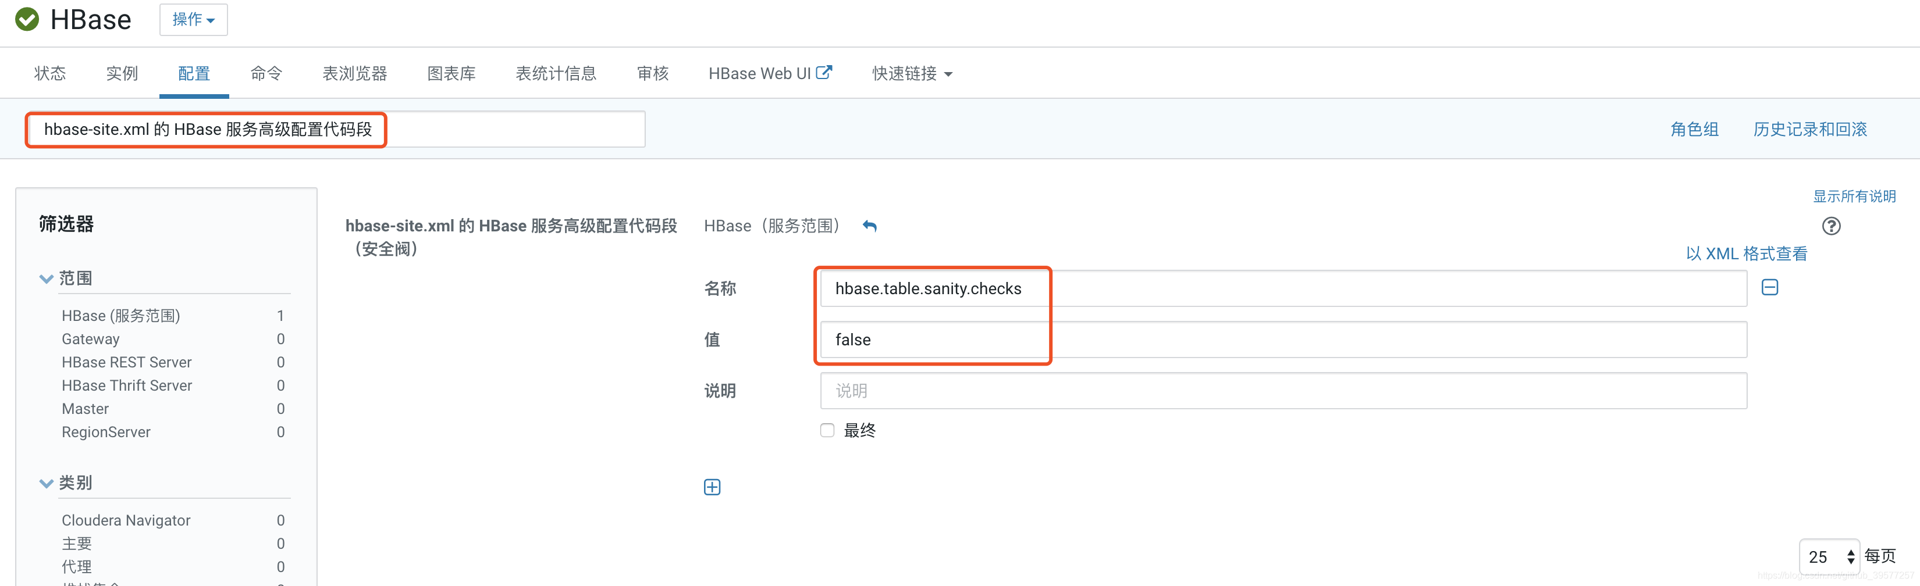Click the configuration search input field
The image size is (1920, 586).
coord(335,130)
